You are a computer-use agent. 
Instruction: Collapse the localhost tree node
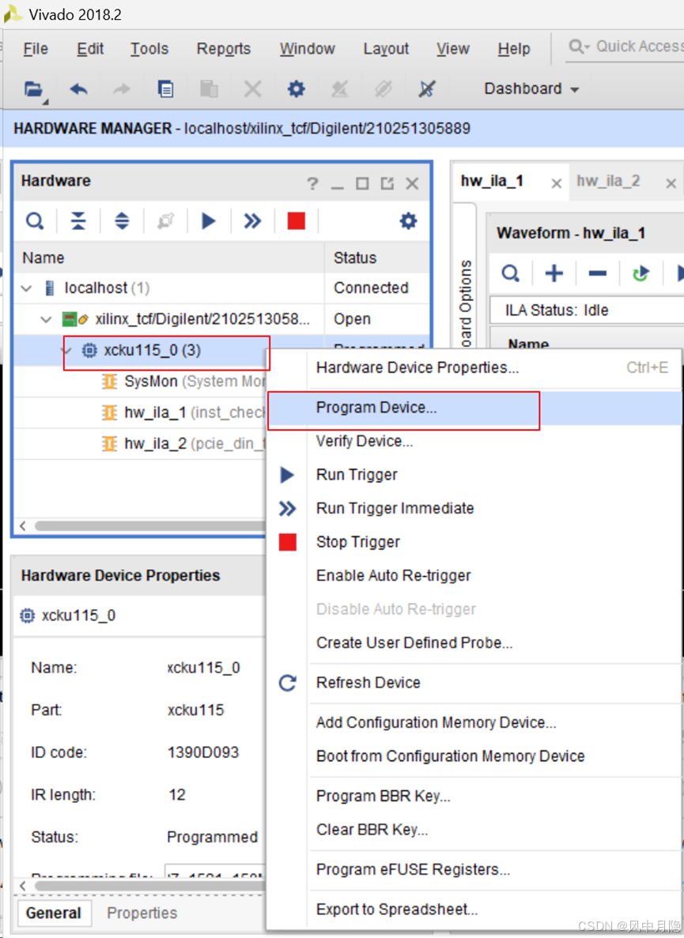(26, 288)
